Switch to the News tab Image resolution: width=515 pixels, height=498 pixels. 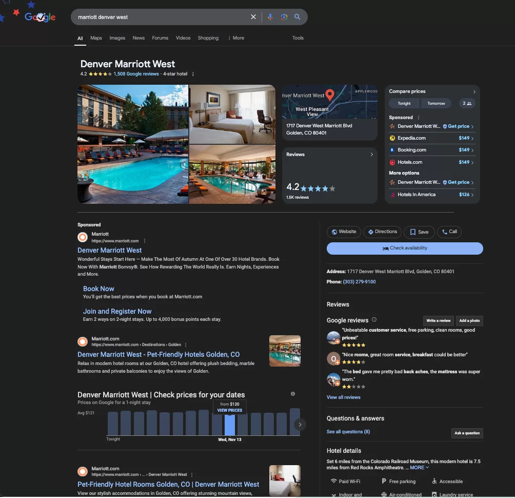click(x=138, y=38)
